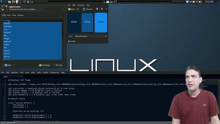This screenshot has height=124, width=220.
Task: Open Firefox from the top panel
Action: pyautogui.click(x=13, y=2)
